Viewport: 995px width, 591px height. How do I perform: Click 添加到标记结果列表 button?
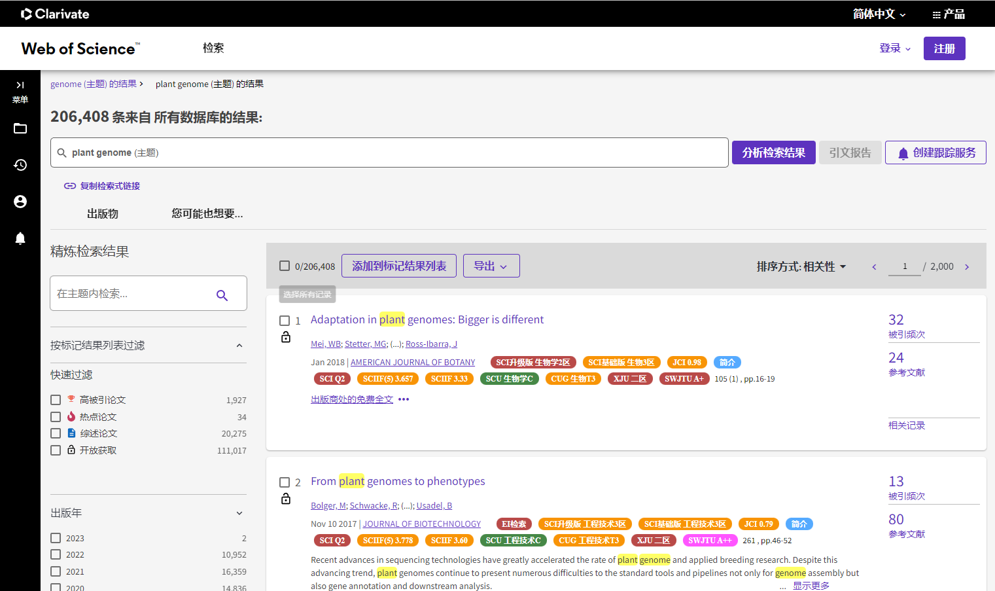coord(399,266)
